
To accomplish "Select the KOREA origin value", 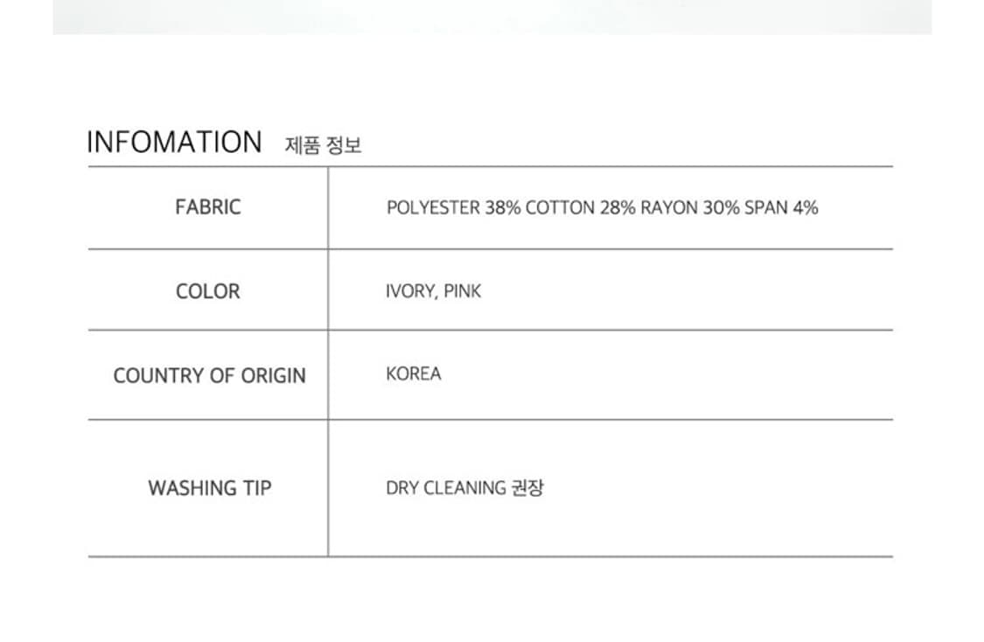I will click(414, 373).
